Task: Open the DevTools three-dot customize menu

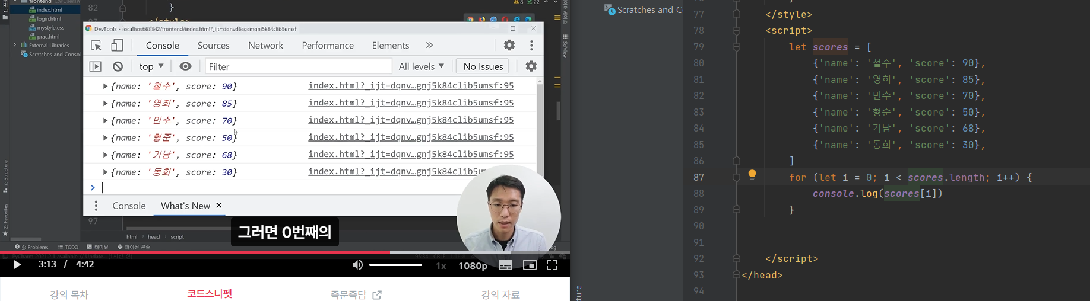Action: click(531, 45)
